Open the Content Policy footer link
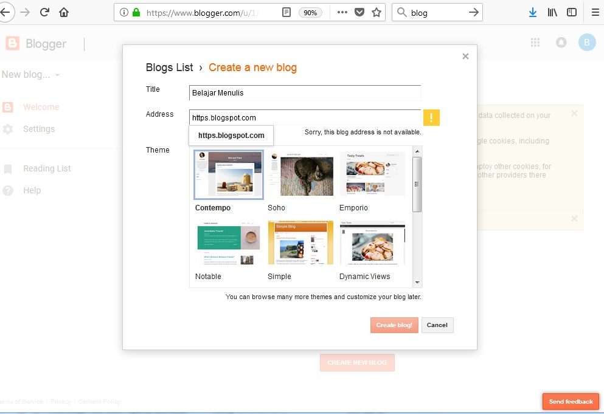604x414 pixels. 99,402
